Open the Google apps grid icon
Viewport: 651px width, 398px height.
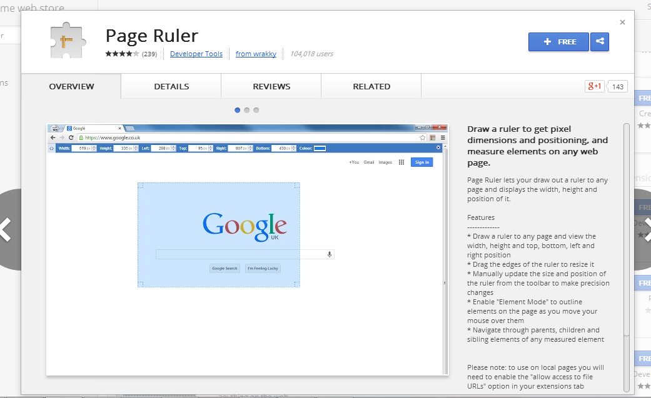(x=400, y=162)
